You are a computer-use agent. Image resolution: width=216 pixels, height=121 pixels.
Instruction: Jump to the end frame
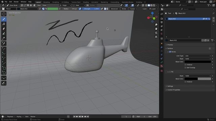click(x=88, y=117)
